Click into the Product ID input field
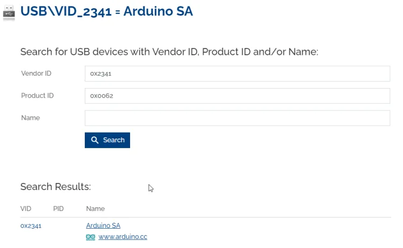The image size is (403, 248). click(237, 96)
